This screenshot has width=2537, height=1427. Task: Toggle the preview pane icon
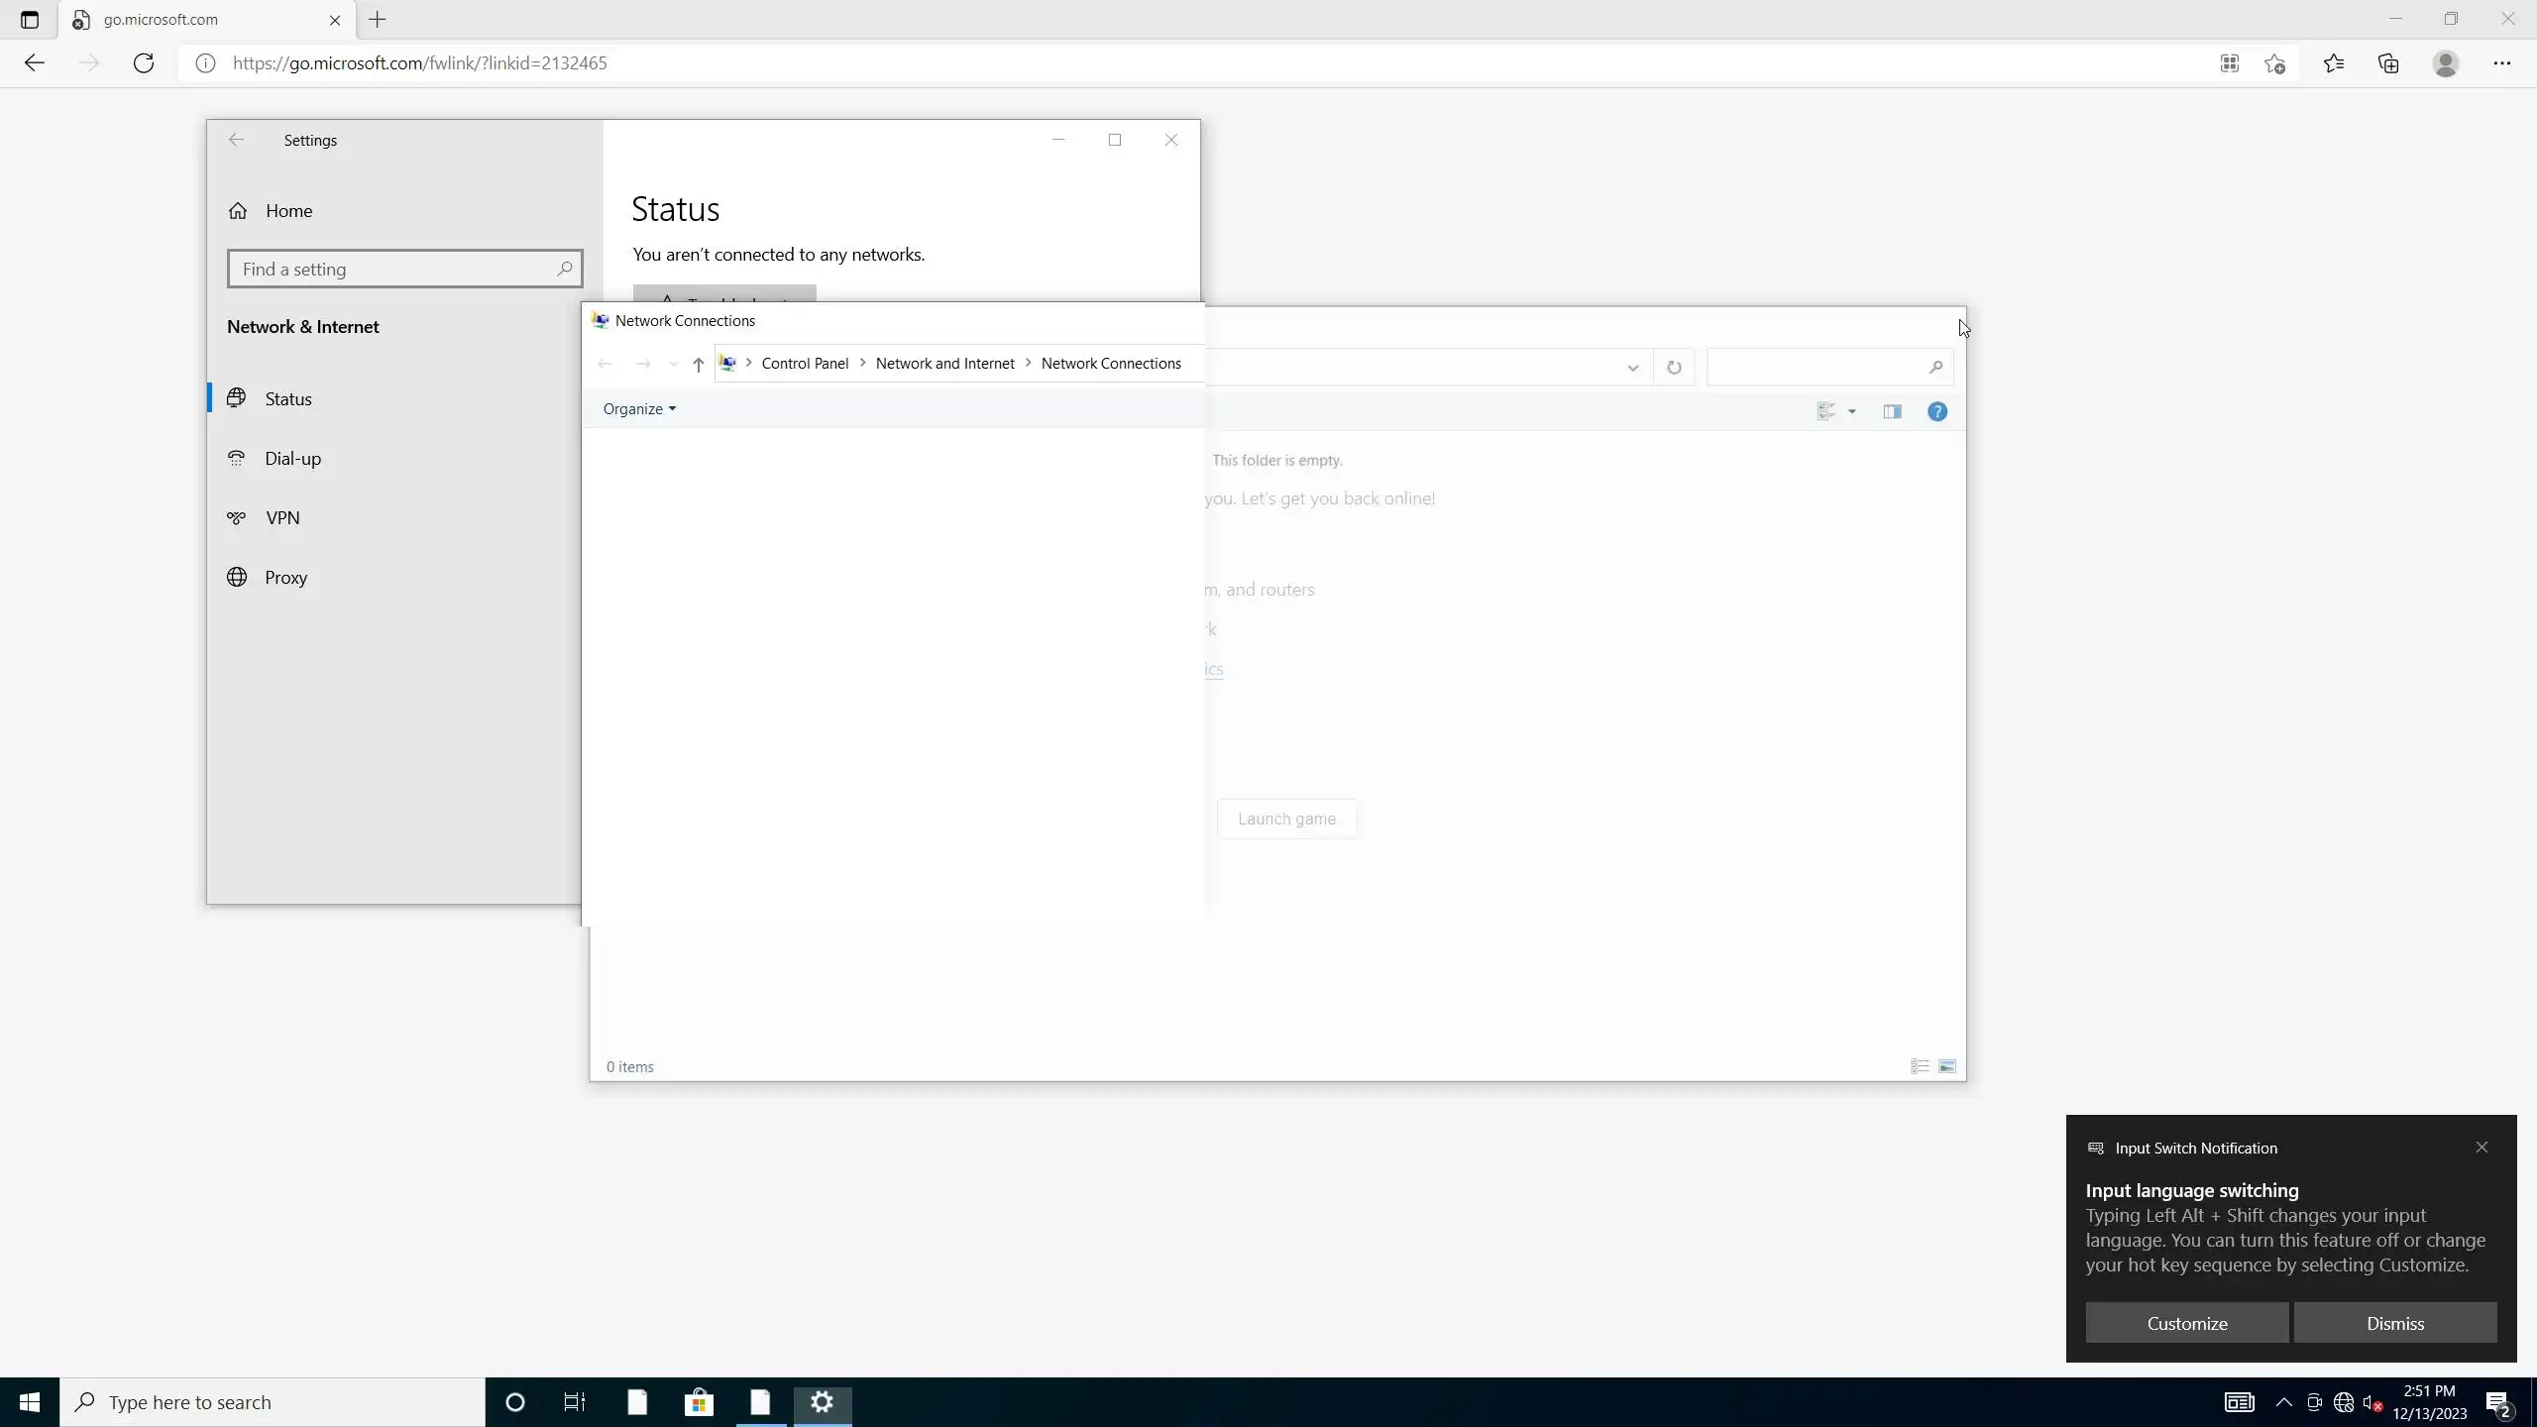(x=1892, y=411)
